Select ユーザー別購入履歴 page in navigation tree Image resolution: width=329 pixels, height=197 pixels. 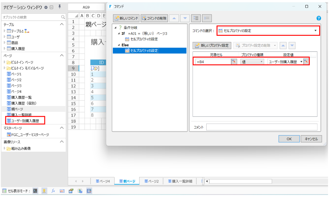25,121
